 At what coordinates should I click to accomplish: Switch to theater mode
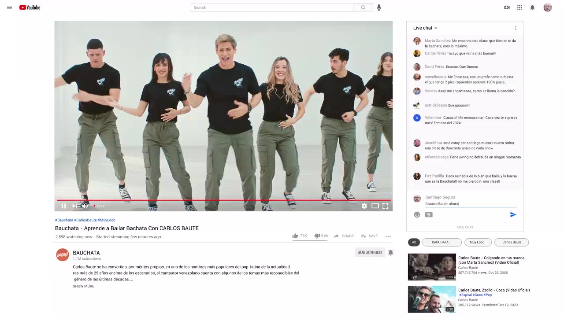tap(375, 206)
